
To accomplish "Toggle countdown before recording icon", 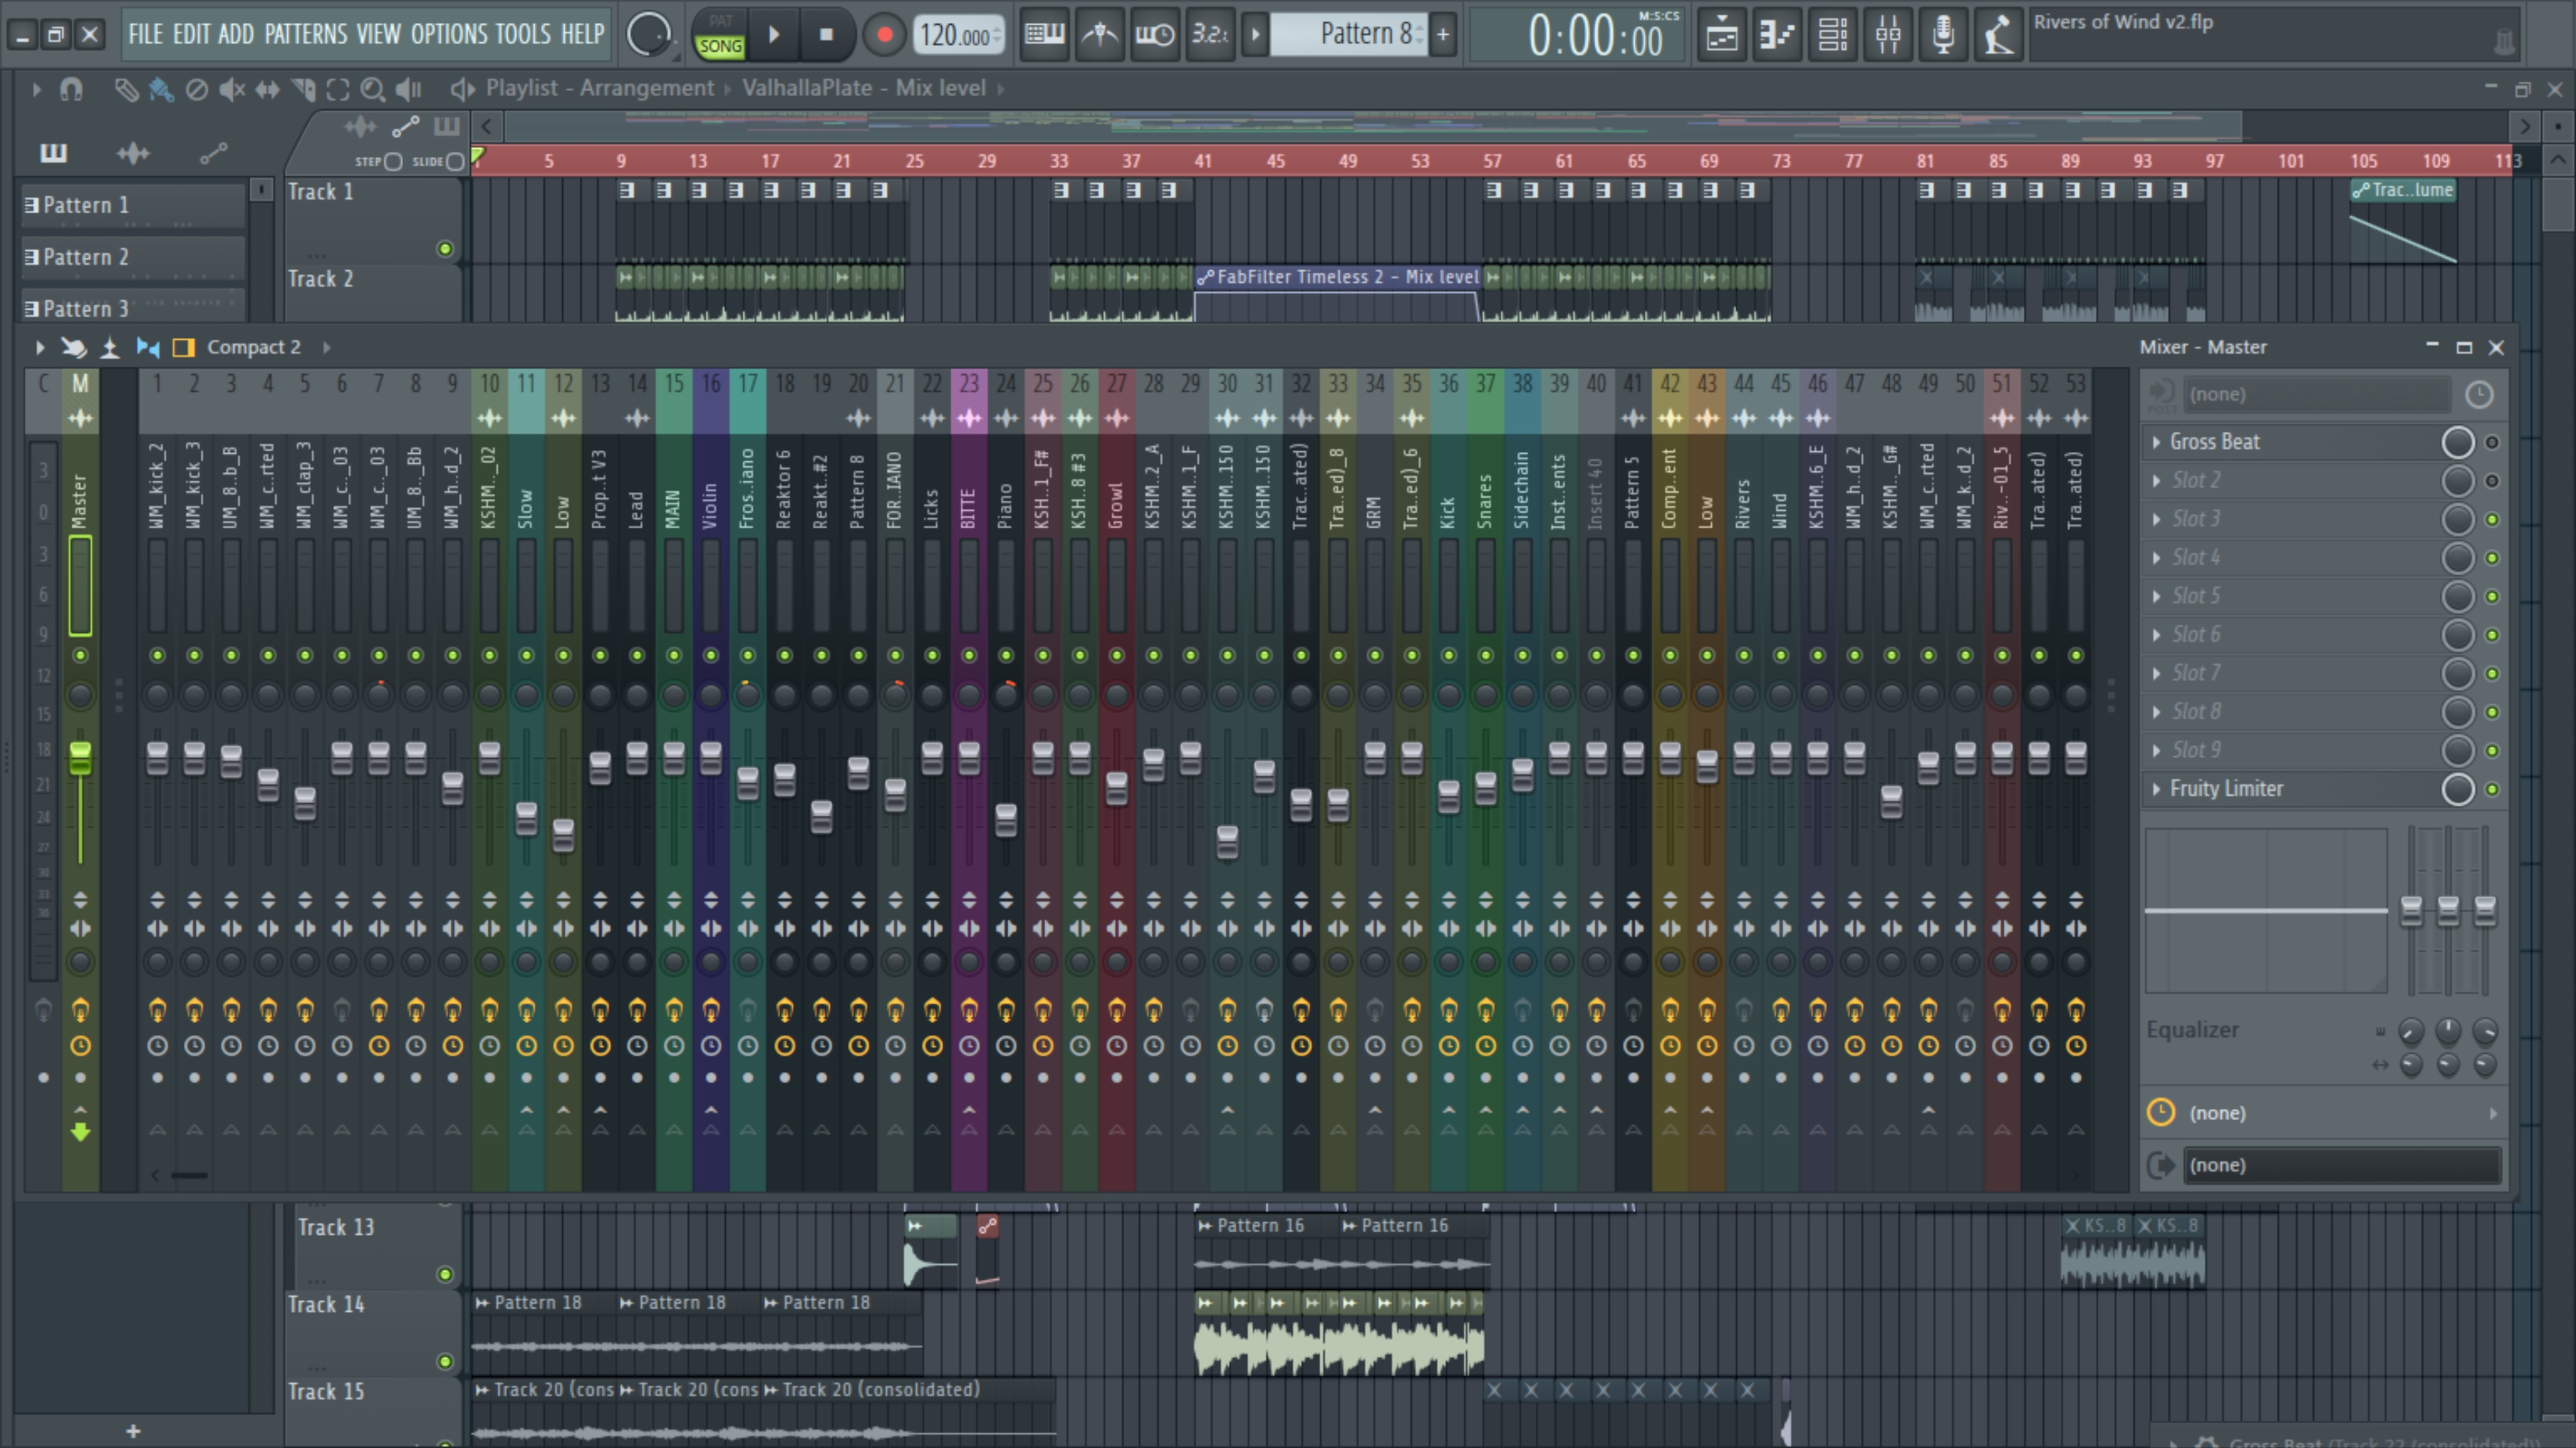I will pos(1210,35).
